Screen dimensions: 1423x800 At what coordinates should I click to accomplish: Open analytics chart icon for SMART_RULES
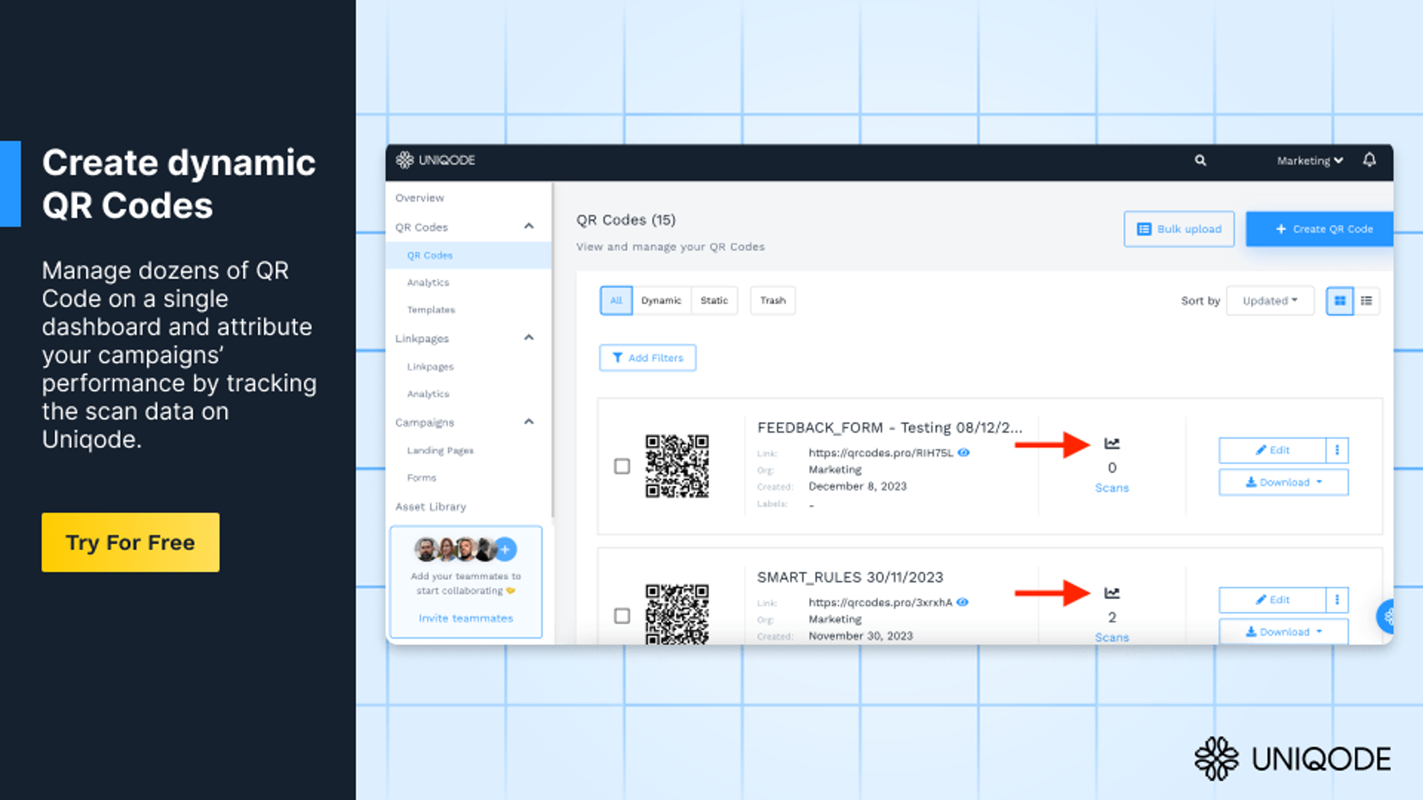[x=1111, y=593]
